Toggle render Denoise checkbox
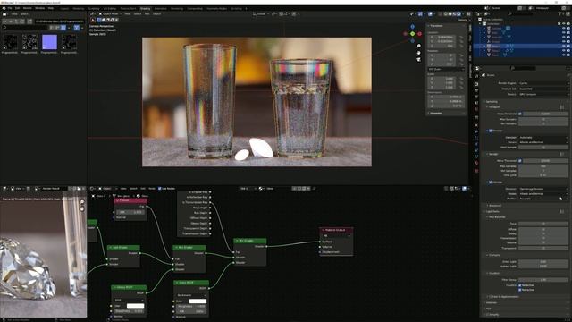Screen dimensions: 572x322 tap(491, 182)
